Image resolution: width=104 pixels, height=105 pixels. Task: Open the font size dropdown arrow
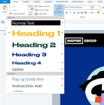click(x=99, y=7)
